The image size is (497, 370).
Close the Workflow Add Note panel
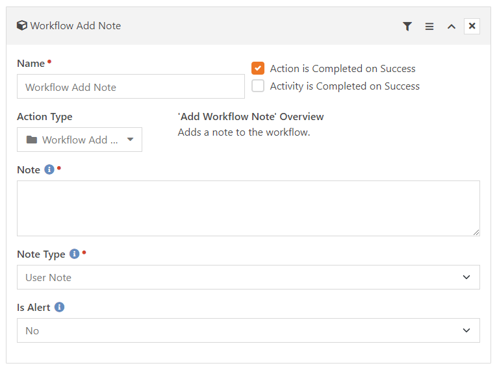coord(472,26)
